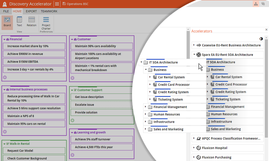Select 'Maintain a NPS of 8' item
Screen dimensions: 269x161
point(34,116)
